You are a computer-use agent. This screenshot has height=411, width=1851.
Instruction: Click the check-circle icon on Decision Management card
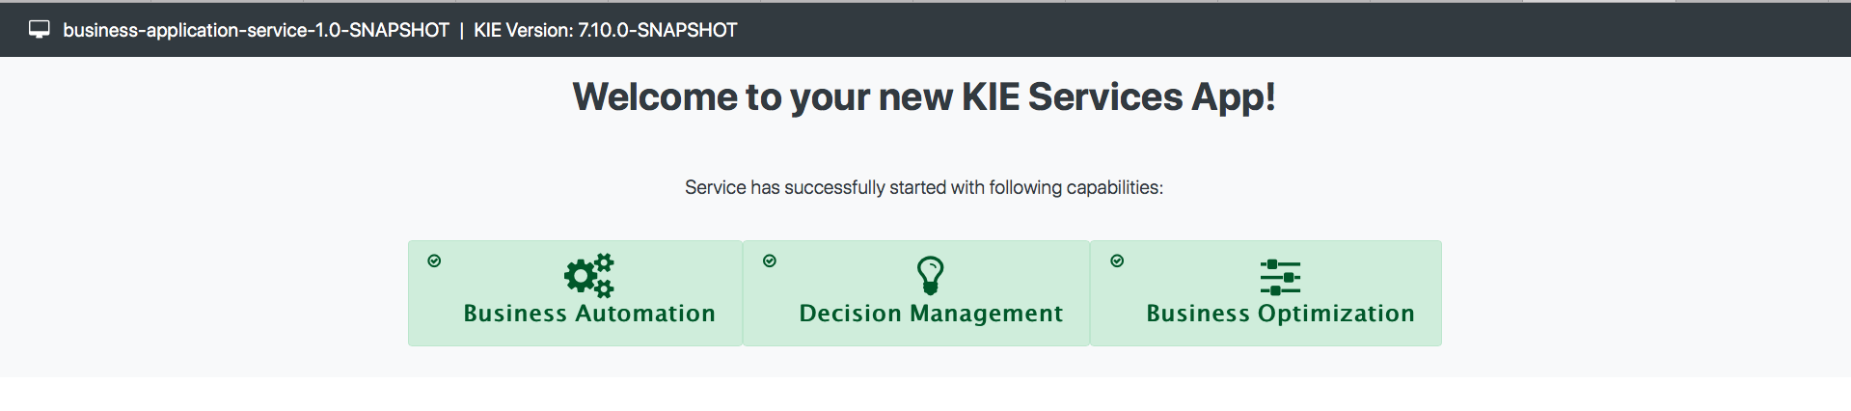(770, 260)
